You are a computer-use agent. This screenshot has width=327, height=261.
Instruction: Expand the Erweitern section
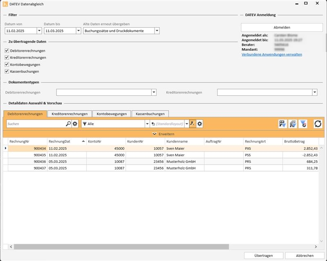(163, 134)
